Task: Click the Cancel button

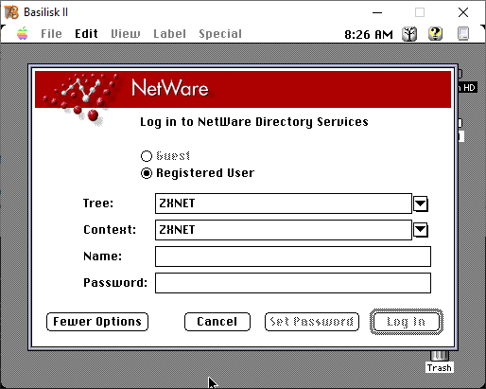Action: [217, 322]
